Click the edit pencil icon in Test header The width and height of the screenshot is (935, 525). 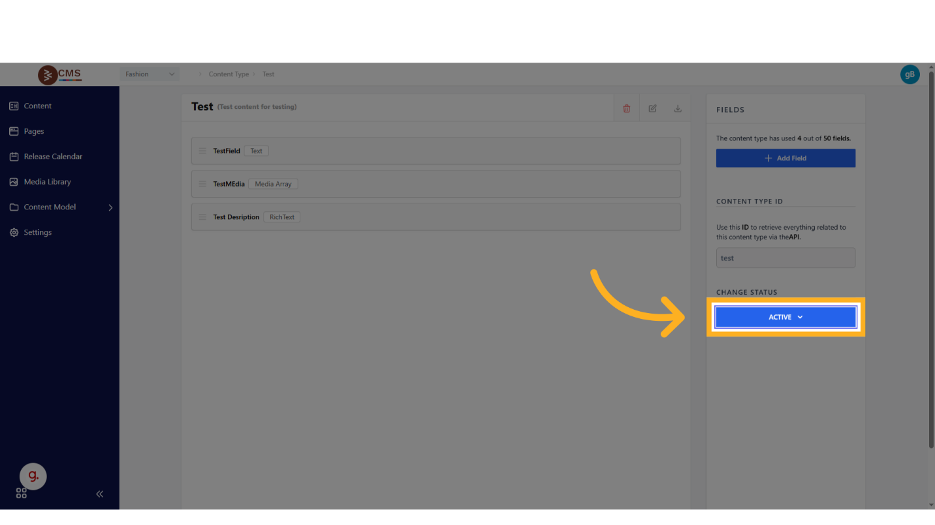[x=652, y=109]
